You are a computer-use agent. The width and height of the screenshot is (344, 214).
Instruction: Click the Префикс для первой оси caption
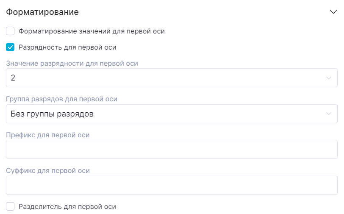pos(48,135)
